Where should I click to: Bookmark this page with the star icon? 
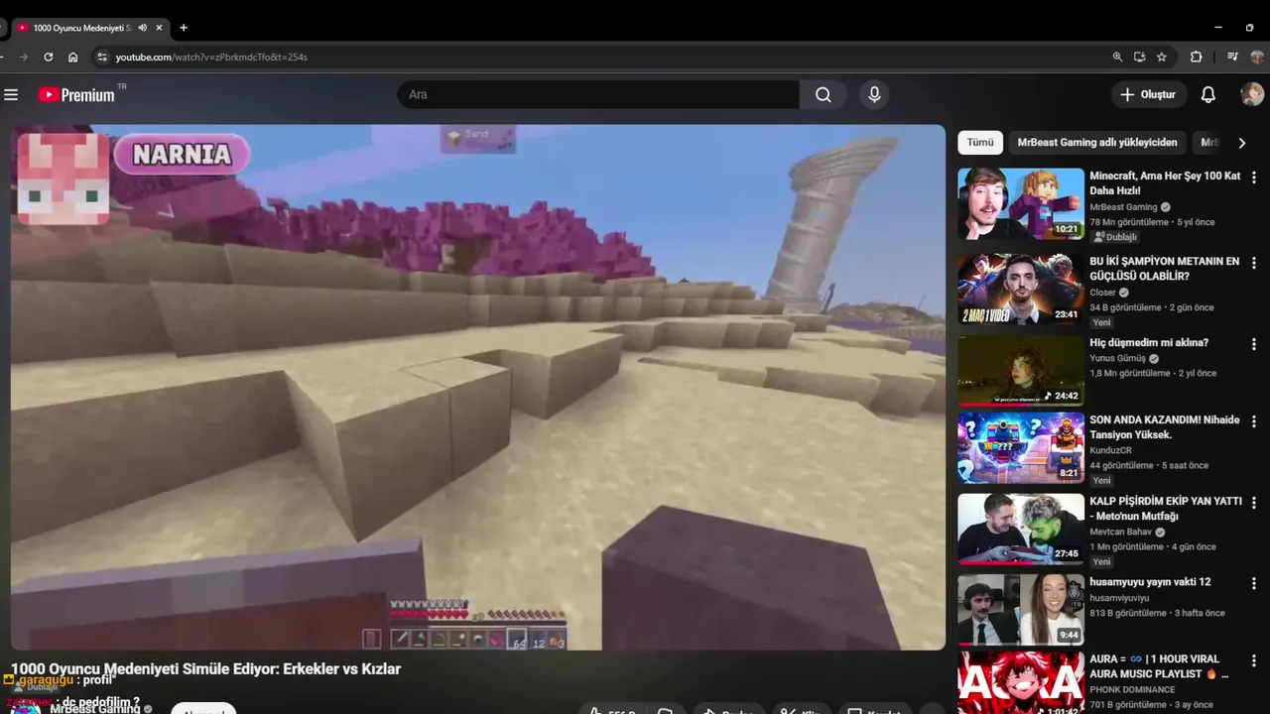pyautogui.click(x=1161, y=57)
